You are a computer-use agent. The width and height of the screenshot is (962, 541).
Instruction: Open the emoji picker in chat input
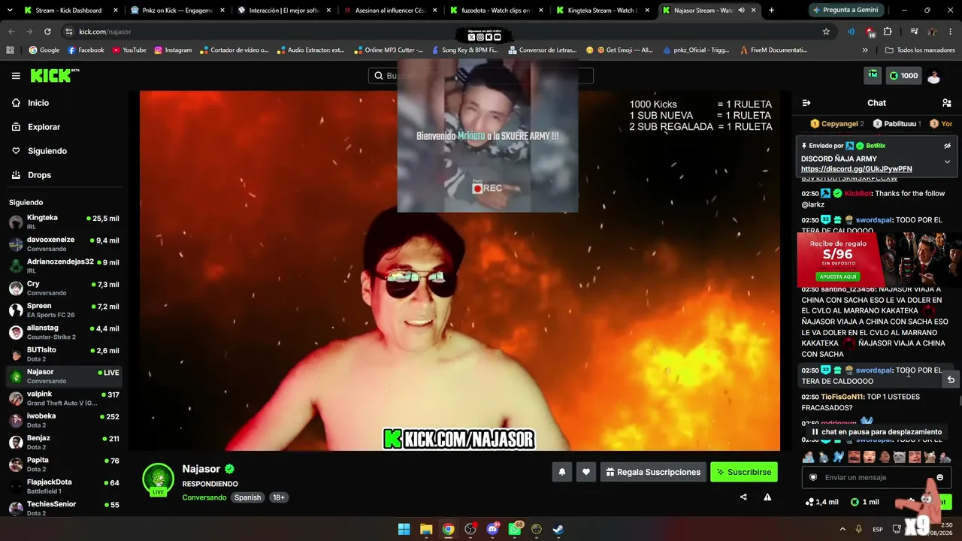click(x=939, y=477)
